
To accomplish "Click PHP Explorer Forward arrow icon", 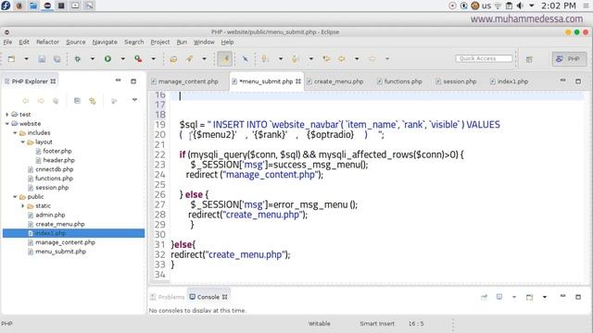I will point(41,101).
